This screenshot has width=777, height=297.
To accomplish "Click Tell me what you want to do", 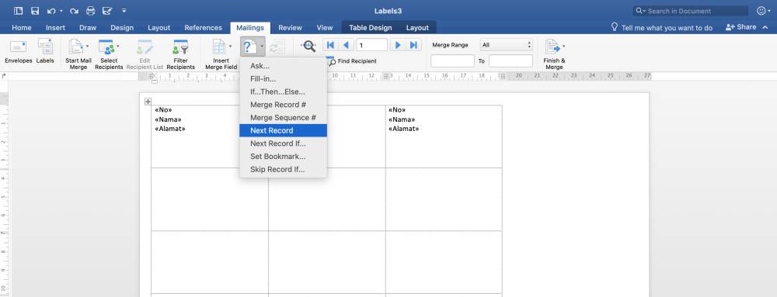I will pos(661,28).
